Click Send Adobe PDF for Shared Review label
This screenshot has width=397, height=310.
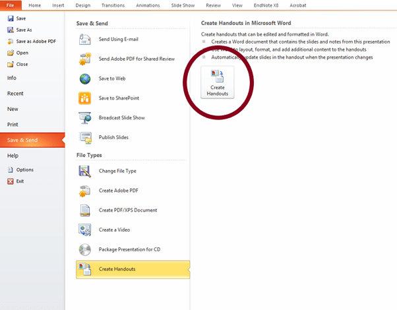(x=137, y=59)
